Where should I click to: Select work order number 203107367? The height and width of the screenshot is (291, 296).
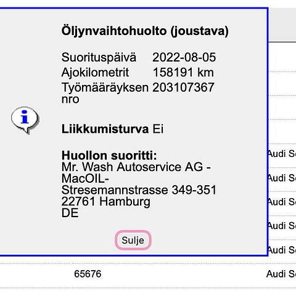click(183, 87)
